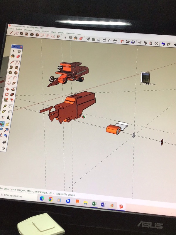
Task: Select the Freehand tool in top toolbar
Action: (16, 33)
